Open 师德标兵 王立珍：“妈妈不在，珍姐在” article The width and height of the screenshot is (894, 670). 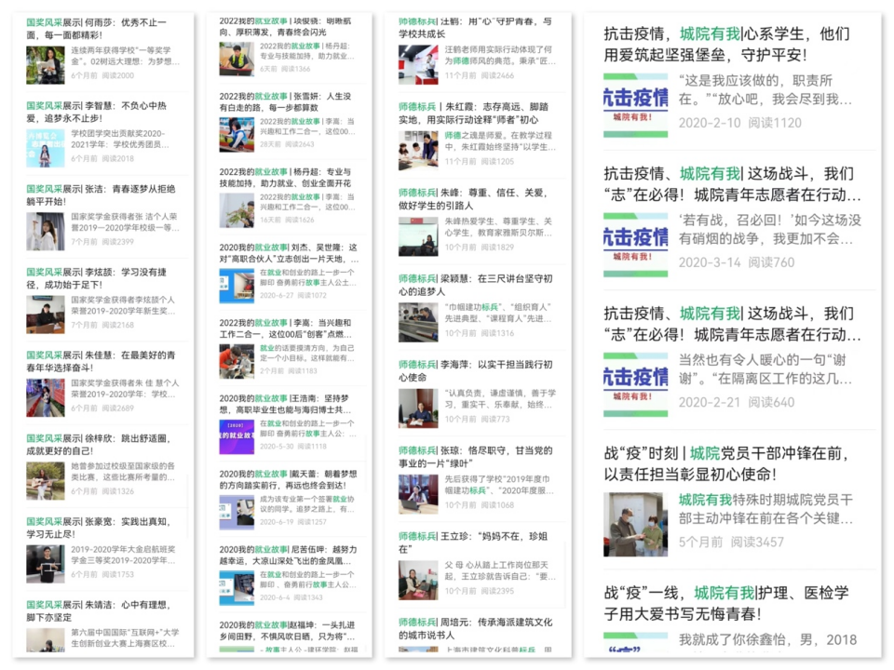[473, 543]
